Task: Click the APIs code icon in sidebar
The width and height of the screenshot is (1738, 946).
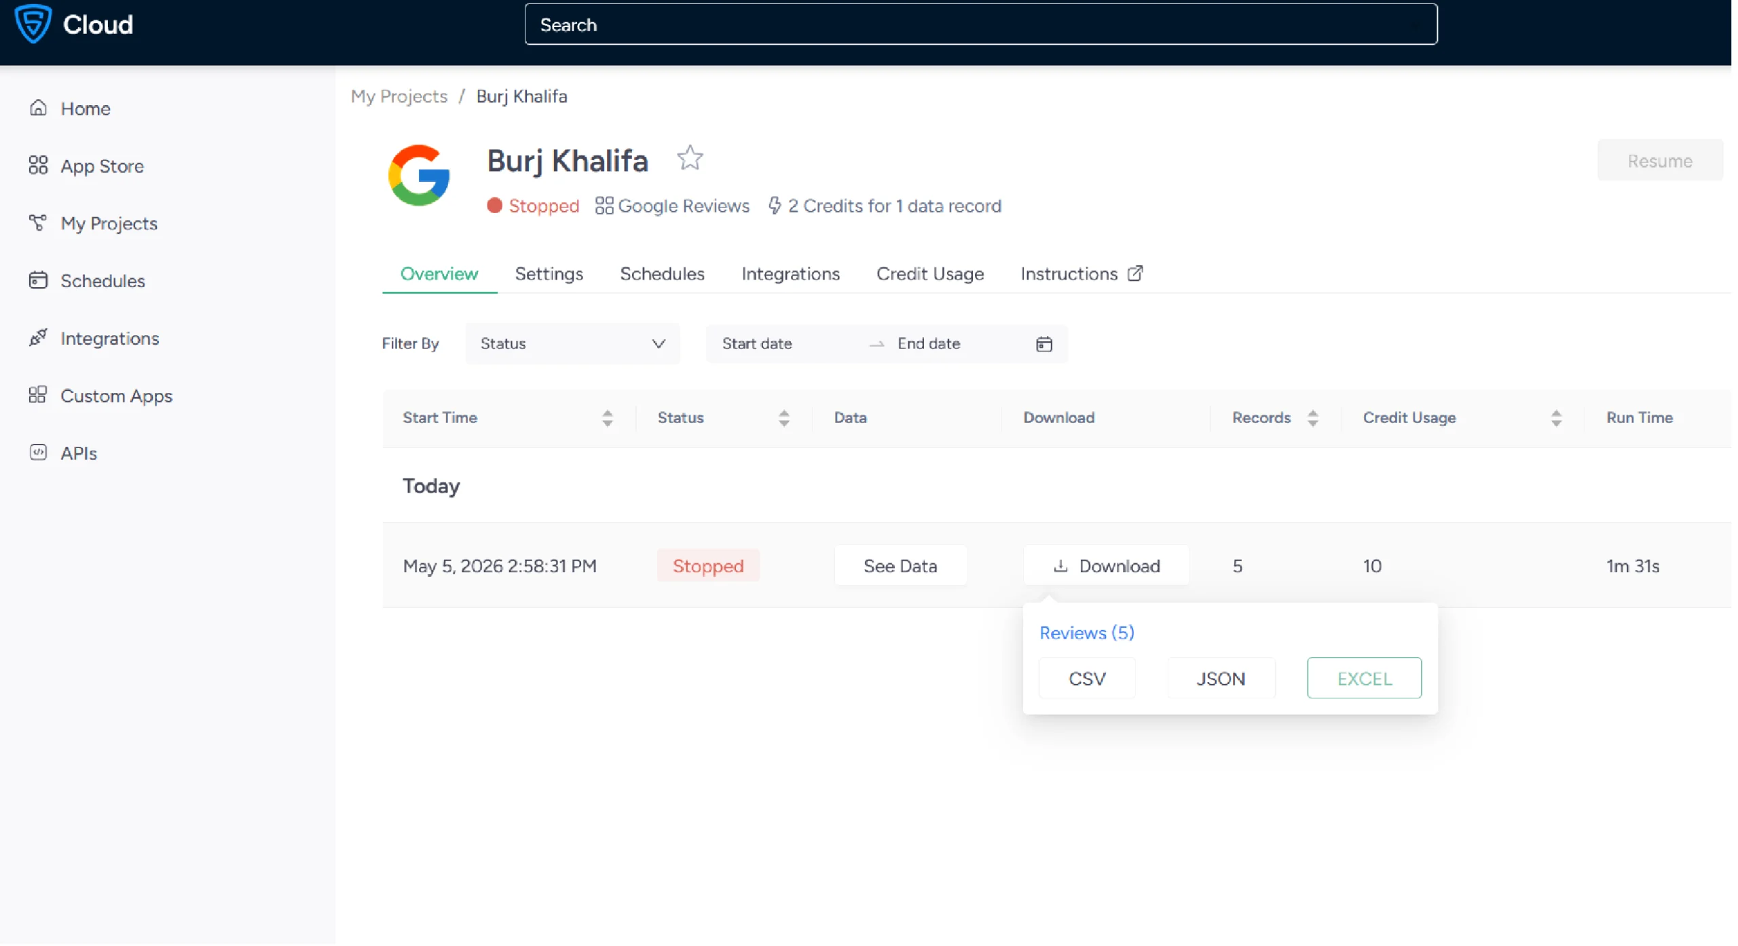Action: tap(38, 453)
